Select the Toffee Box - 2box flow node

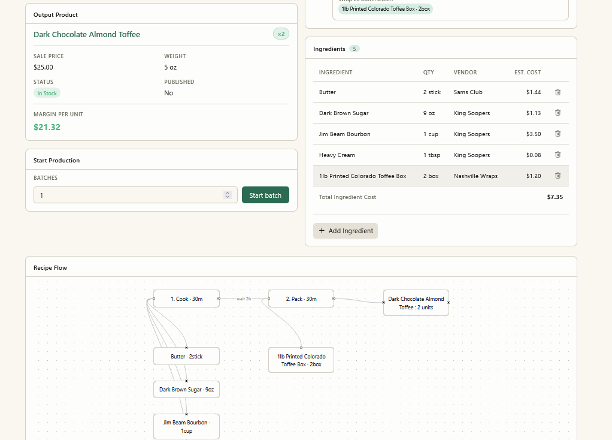[301, 360]
